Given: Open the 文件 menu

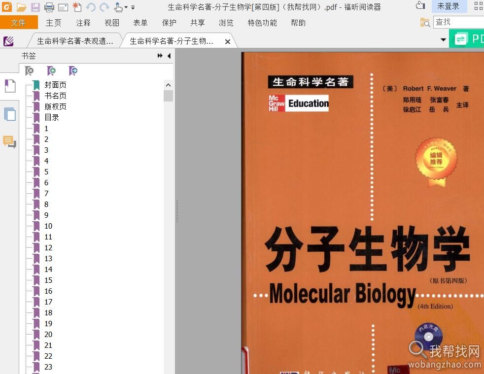Looking at the screenshot, I should point(19,23).
